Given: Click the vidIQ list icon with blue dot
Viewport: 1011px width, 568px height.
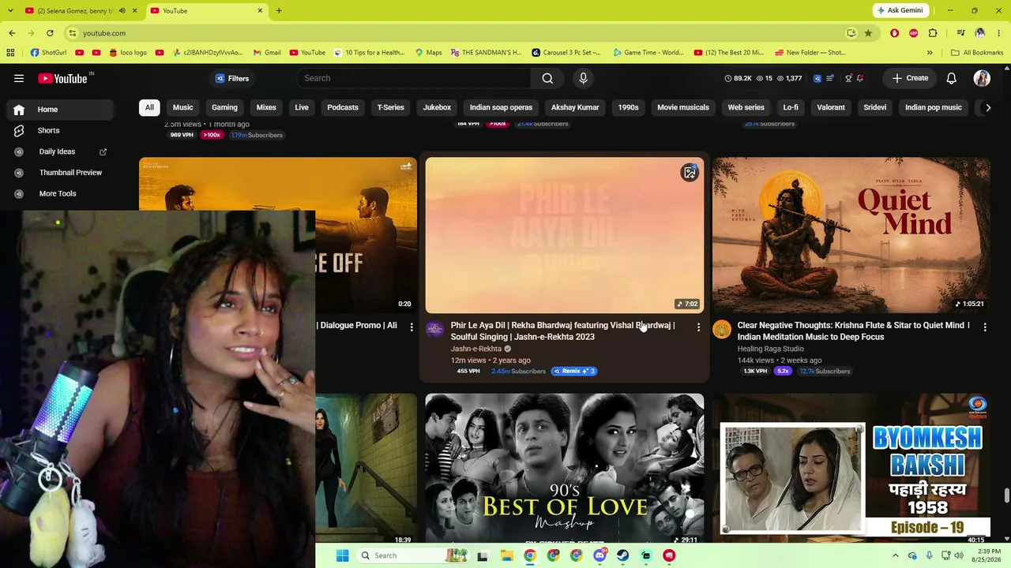Looking at the screenshot, I should coord(830,78).
